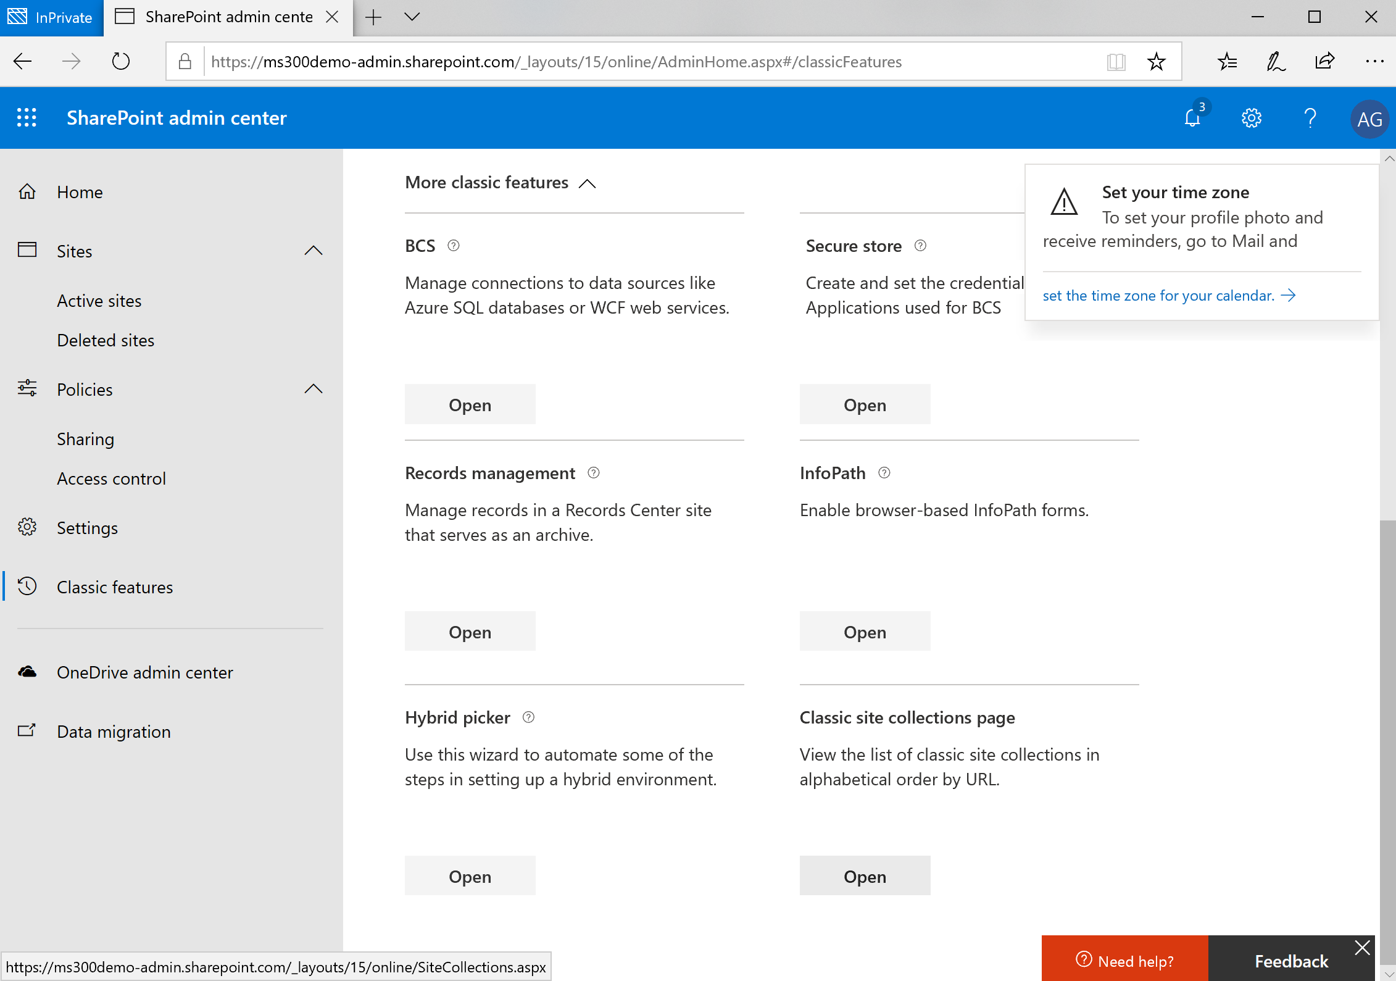Click the Records management info icon

tap(594, 473)
